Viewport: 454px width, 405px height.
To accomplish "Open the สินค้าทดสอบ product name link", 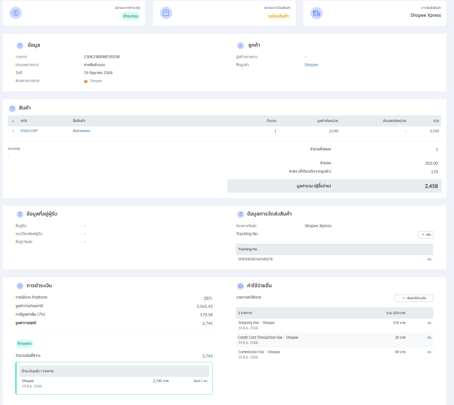I will [81, 131].
